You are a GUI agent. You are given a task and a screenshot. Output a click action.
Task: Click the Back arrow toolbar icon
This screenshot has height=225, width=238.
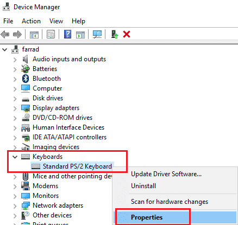(x=5, y=34)
